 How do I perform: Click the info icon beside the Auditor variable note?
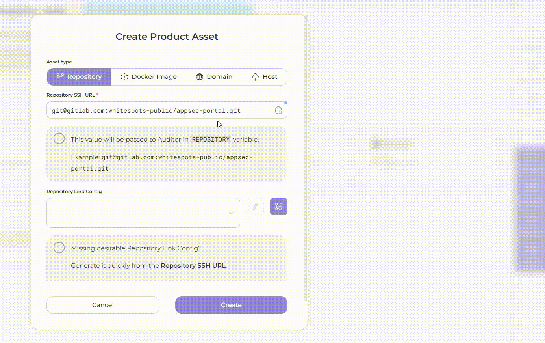[59, 139]
